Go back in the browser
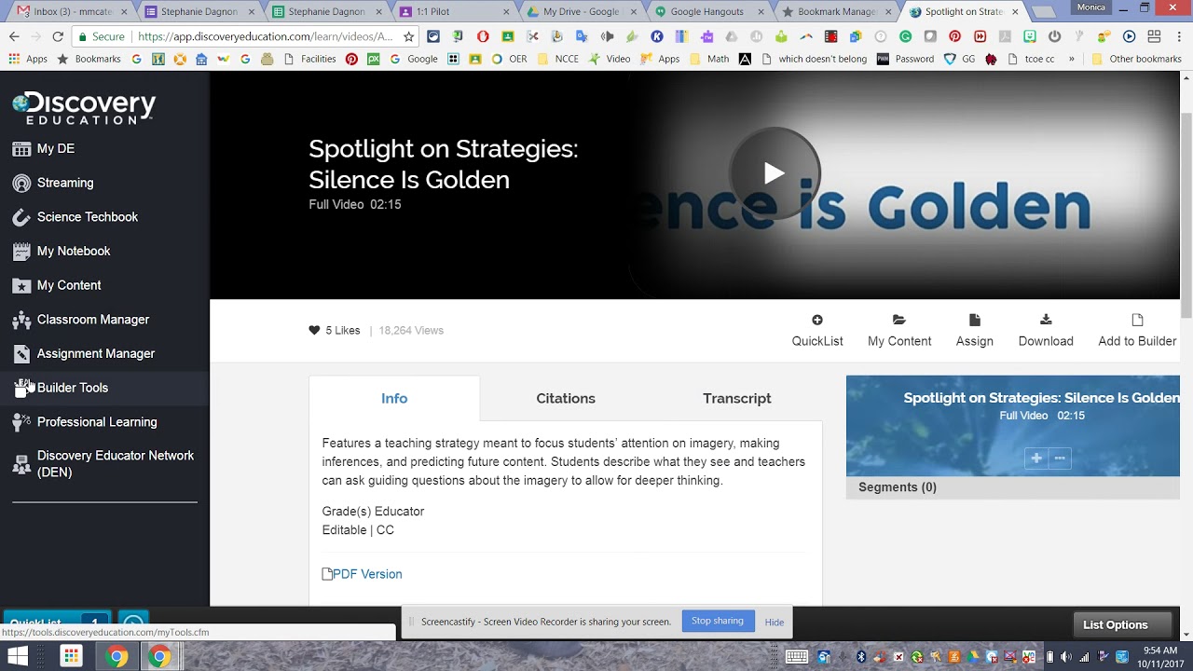This screenshot has height=671, width=1193. coord(14,36)
